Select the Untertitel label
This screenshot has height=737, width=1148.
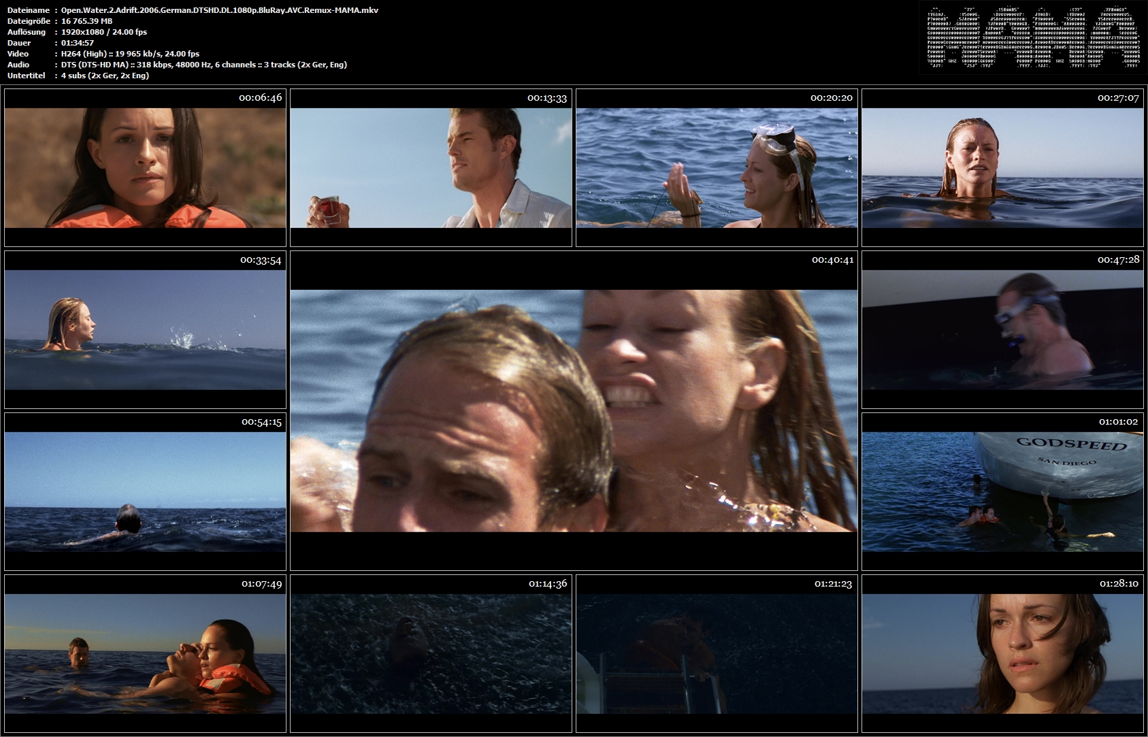[27, 76]
